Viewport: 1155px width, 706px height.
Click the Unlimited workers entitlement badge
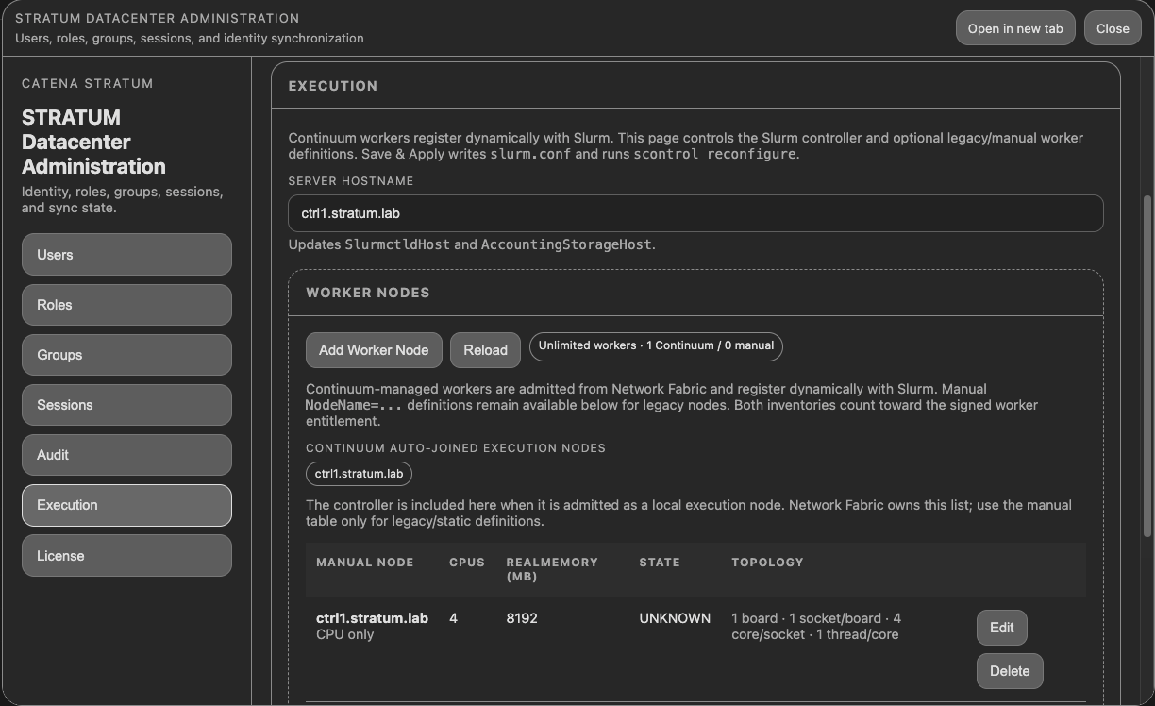coord(656,346)
